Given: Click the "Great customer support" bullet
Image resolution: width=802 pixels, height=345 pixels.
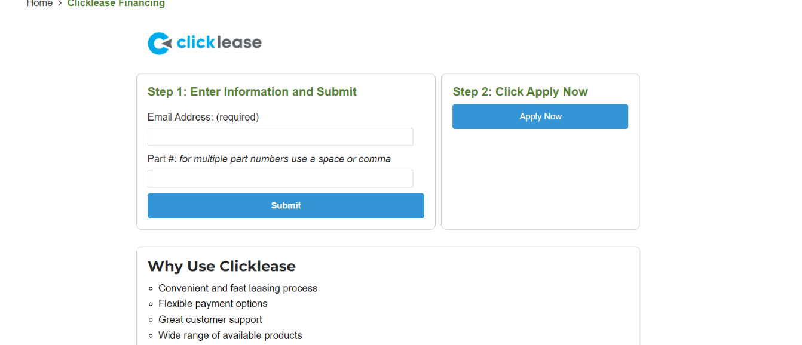Looking at the screenshot, I should [x=210, y=319].
